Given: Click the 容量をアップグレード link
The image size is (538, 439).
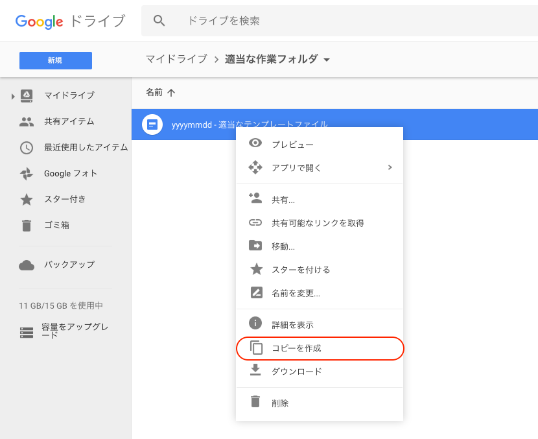Looking at the screenshot, I should pos(75,331).
